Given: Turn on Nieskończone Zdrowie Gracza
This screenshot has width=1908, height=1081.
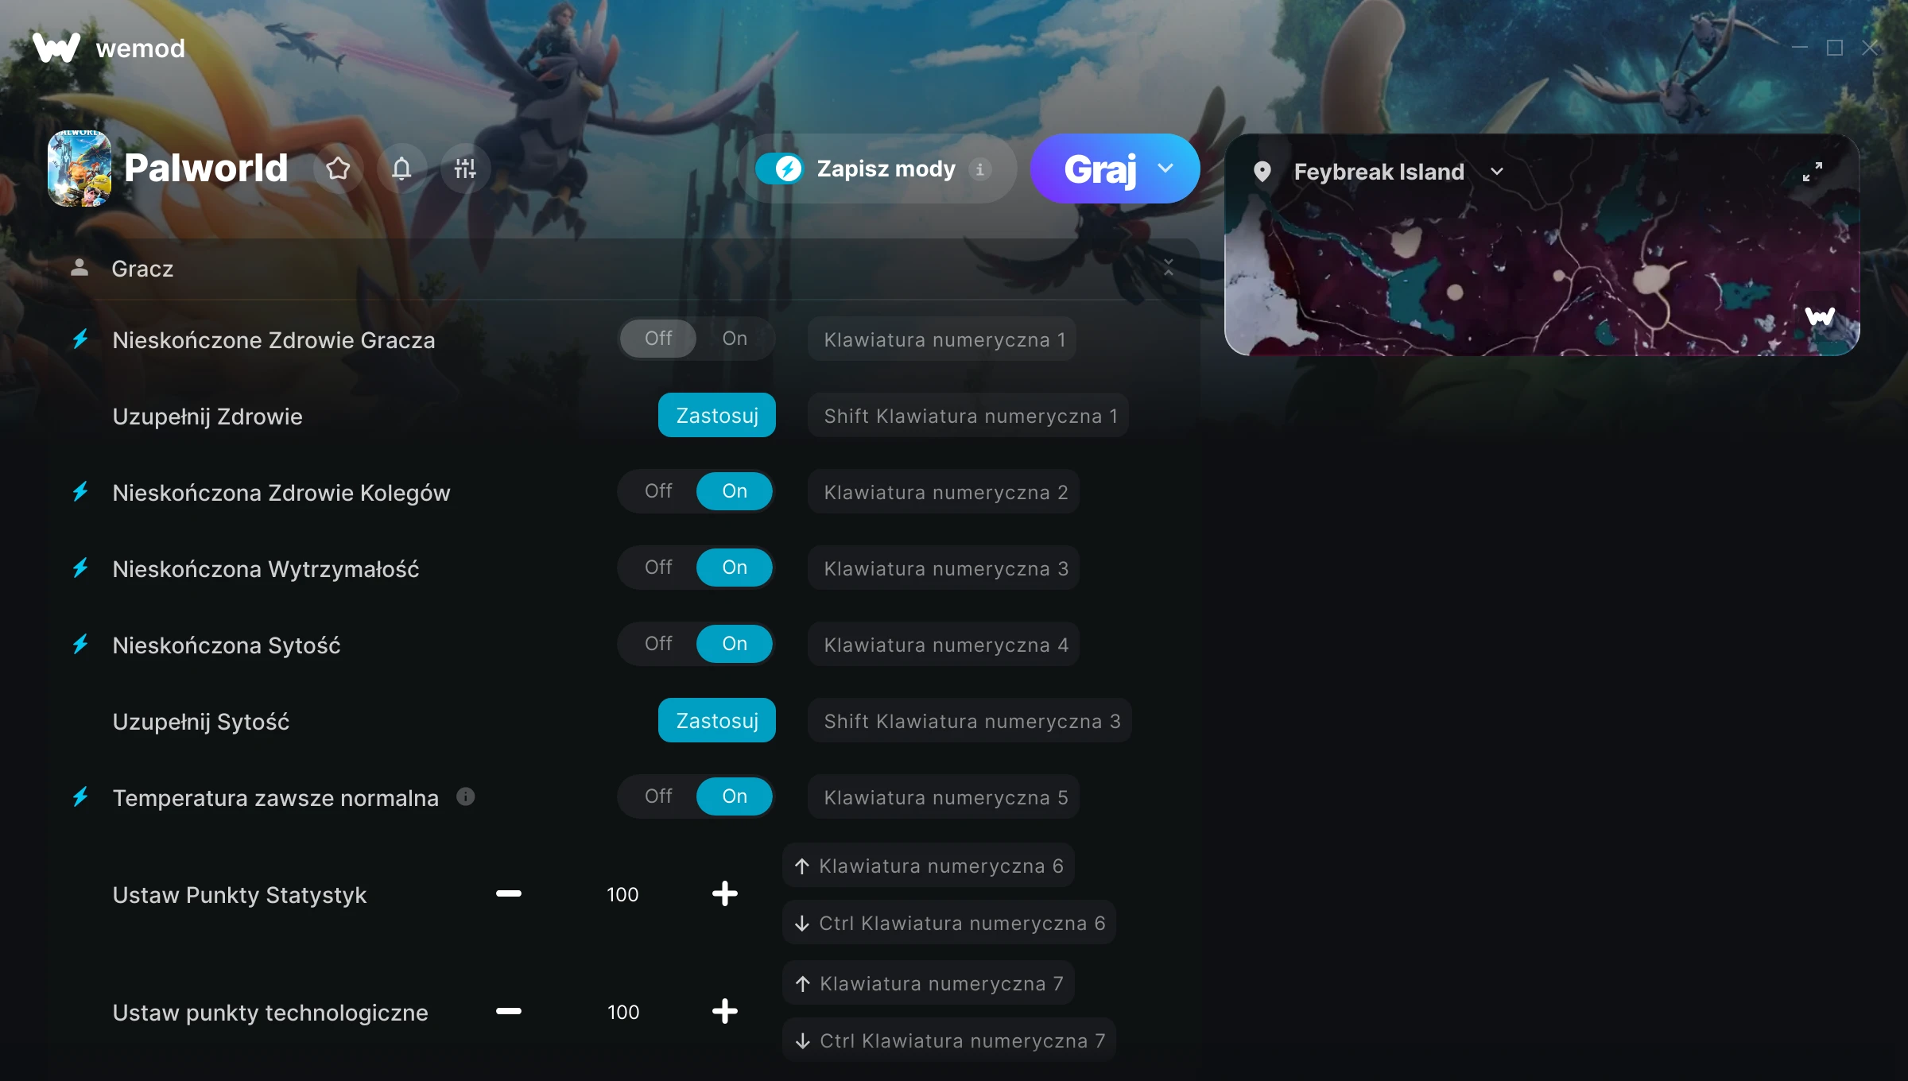Looking at the screenshot, I should (735, 339).
